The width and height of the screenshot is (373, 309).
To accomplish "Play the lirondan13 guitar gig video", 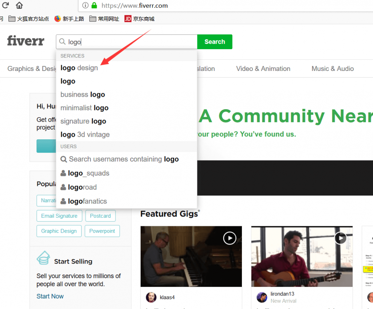I will [x=341, y=238].
